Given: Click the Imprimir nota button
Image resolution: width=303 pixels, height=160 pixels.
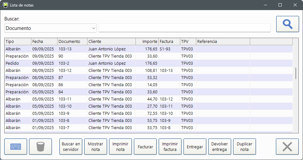Looking at the screenshot, I should pos(120,147).
